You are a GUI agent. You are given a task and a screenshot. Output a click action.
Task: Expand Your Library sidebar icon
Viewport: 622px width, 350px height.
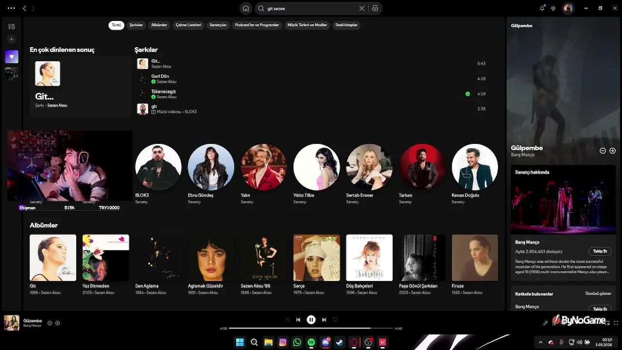coord(12,26)
